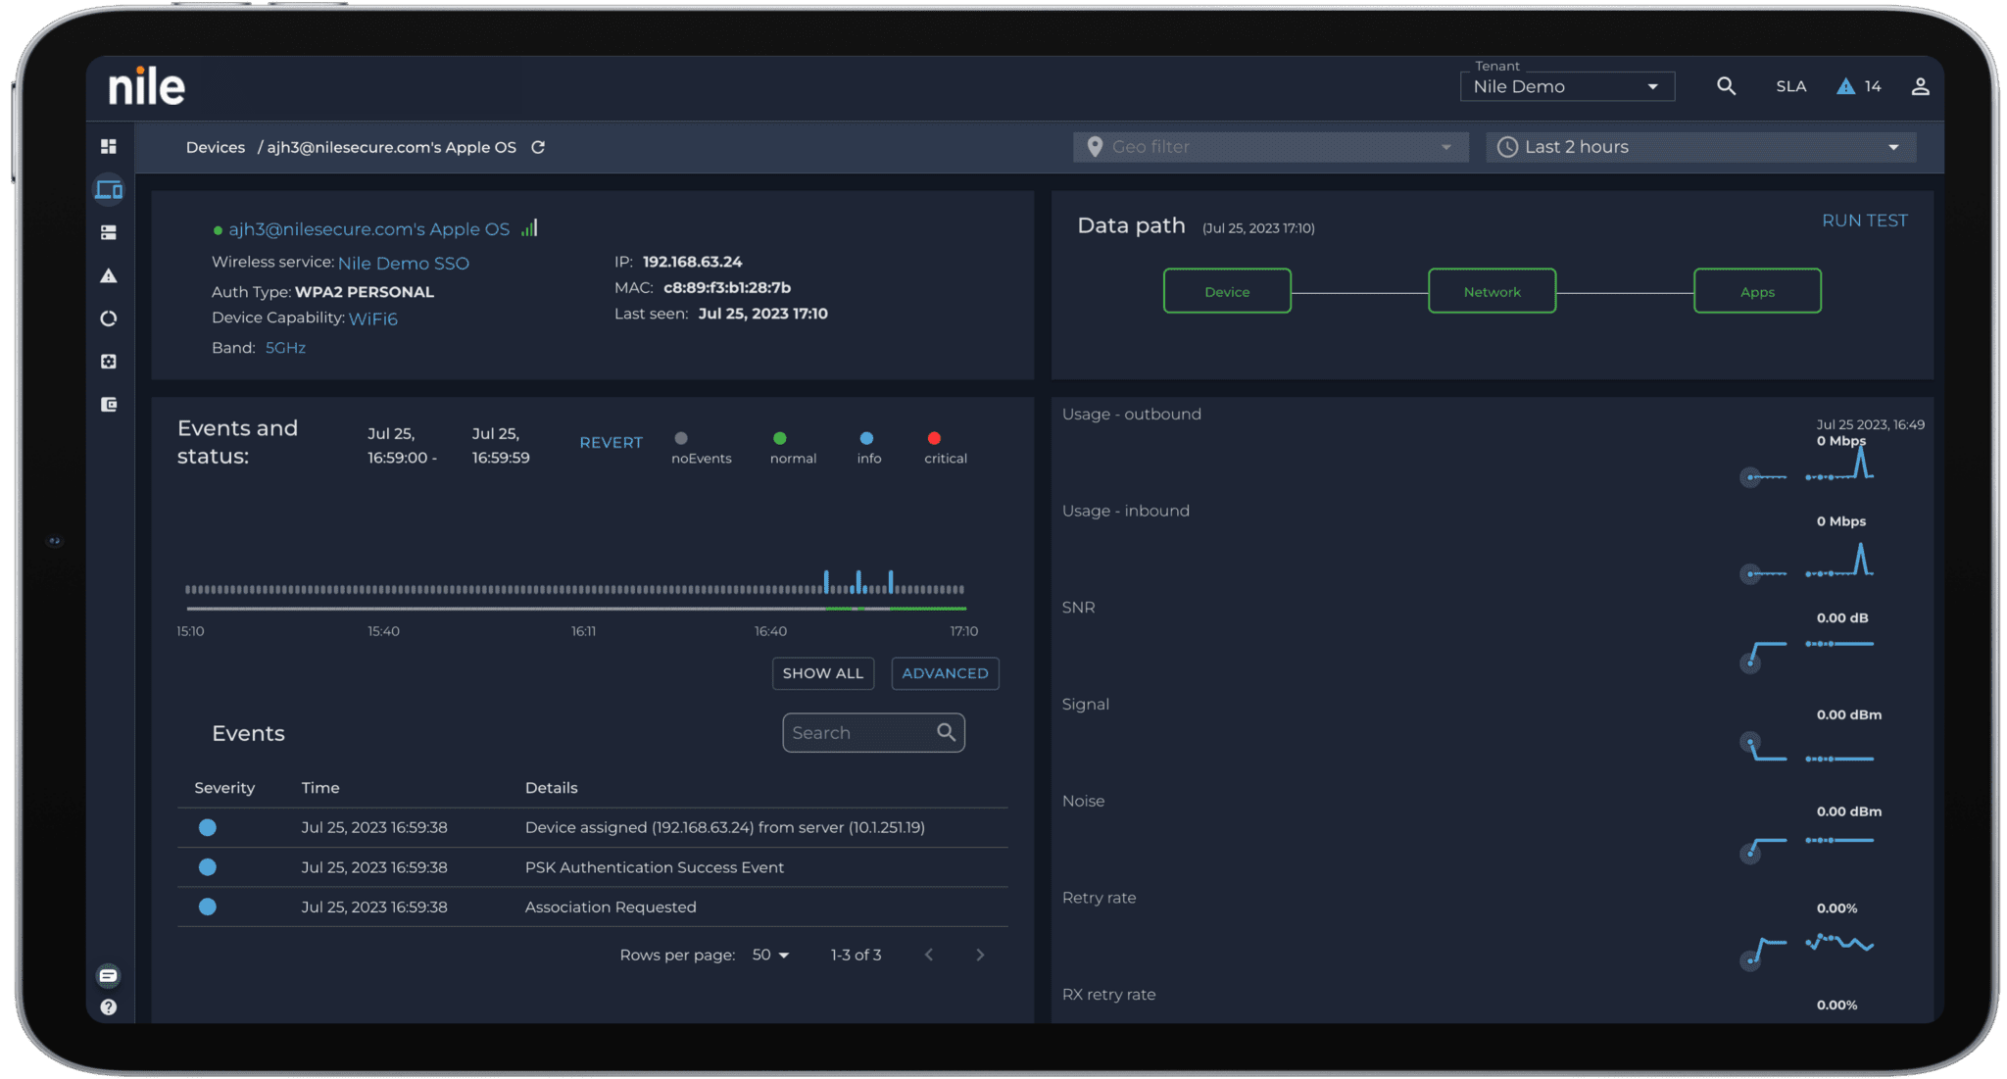Enable the critical events filter
The width and height of the screenshot is (2007, 1079).
click(x=934, y=438)
